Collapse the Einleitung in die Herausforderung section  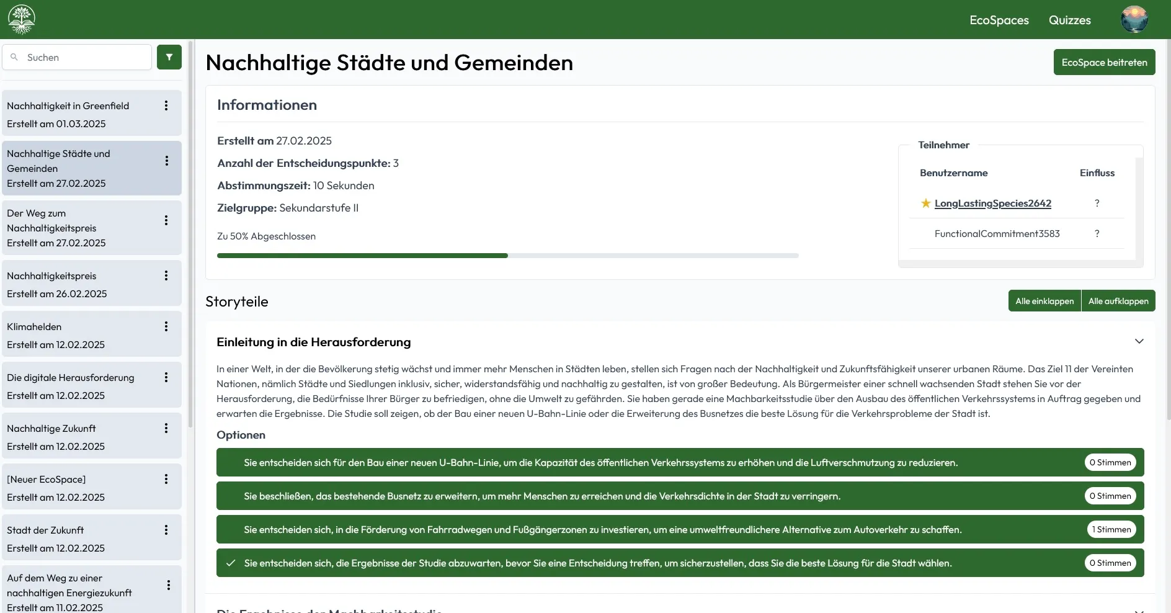pyautogui.click(x=1139, y=341)
